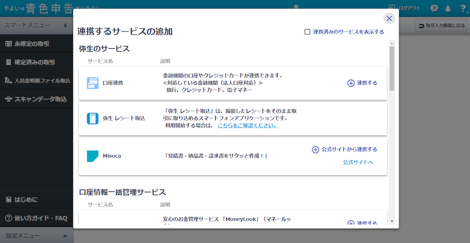Screen dimensions: 470x243
Task: Open 使い方ガイド・FAQ in sidebar
Action: 36,218
